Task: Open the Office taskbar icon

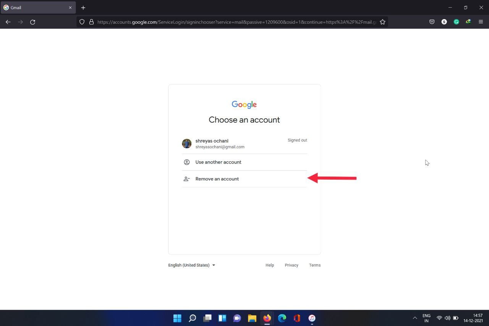Action: click(x=297, y=318)
